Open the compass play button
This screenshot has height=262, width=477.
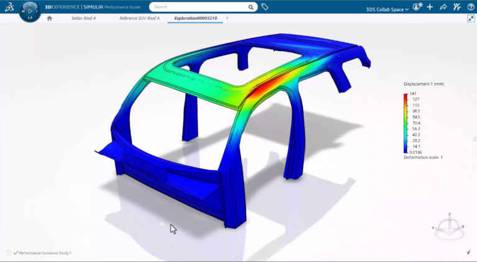[x=30, y=11]
